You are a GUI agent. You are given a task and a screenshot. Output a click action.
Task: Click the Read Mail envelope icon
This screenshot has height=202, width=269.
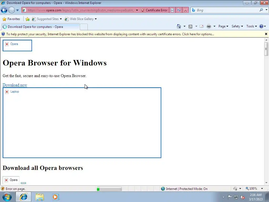point(201,26)
